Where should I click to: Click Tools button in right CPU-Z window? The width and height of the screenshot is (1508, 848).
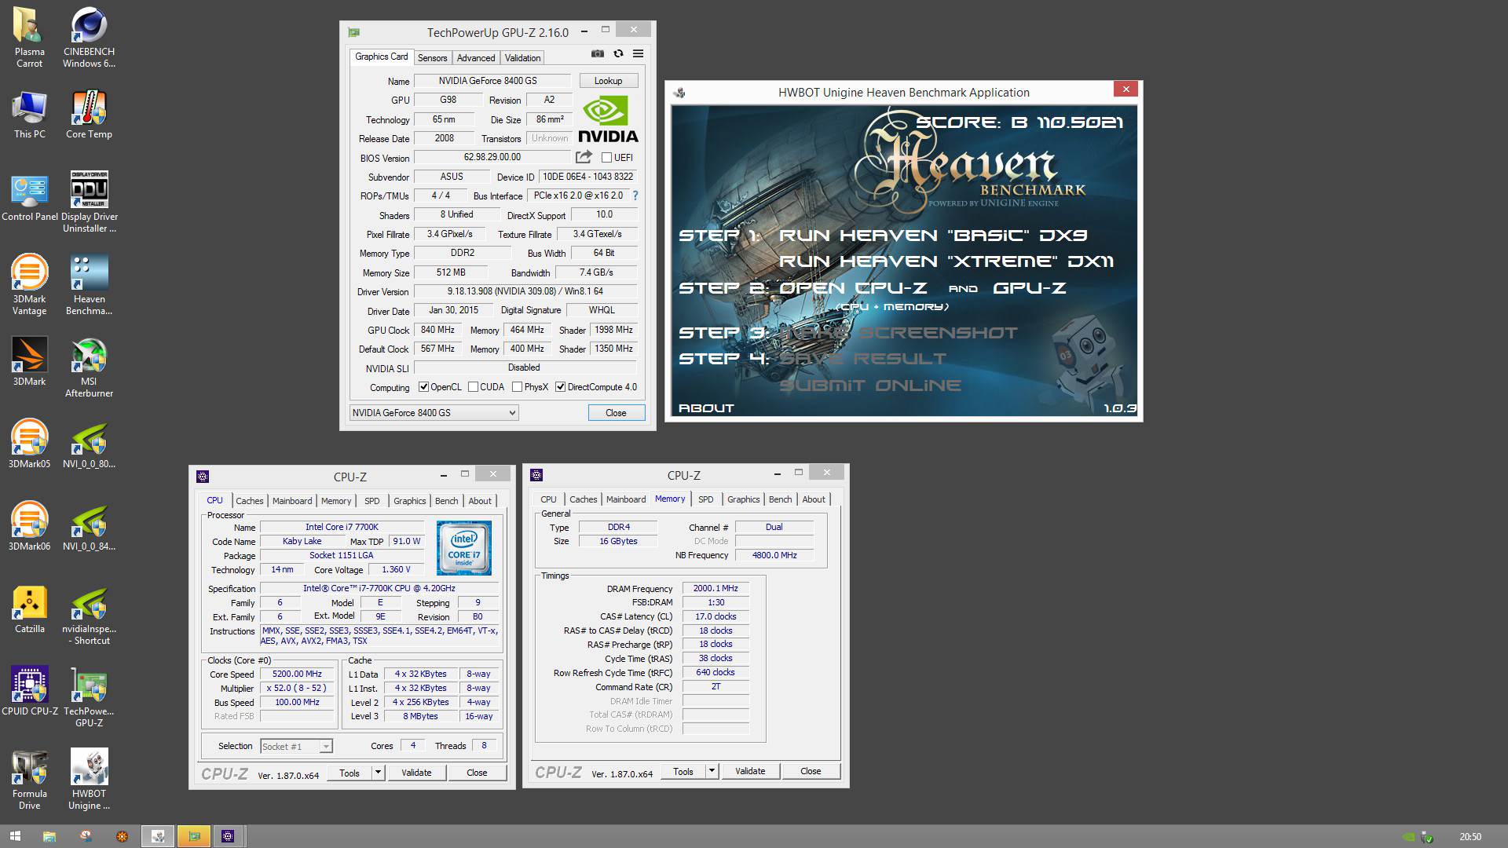[x=683, y=771]
